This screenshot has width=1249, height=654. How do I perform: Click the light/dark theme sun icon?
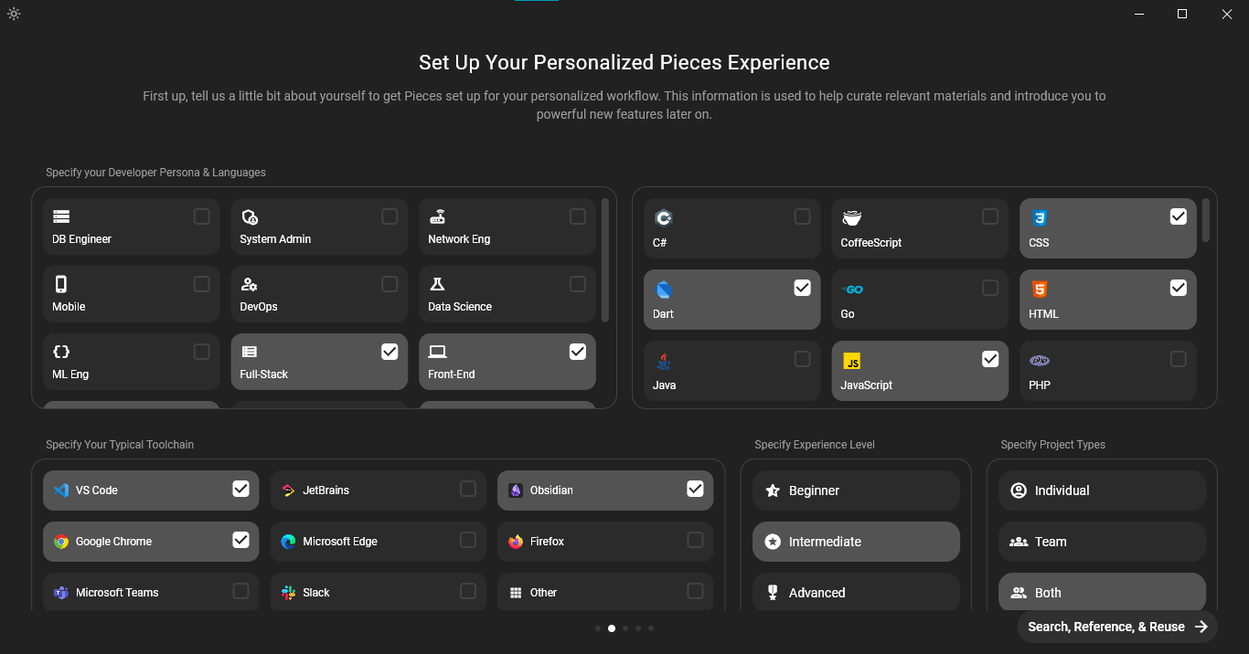pos(14,14)
